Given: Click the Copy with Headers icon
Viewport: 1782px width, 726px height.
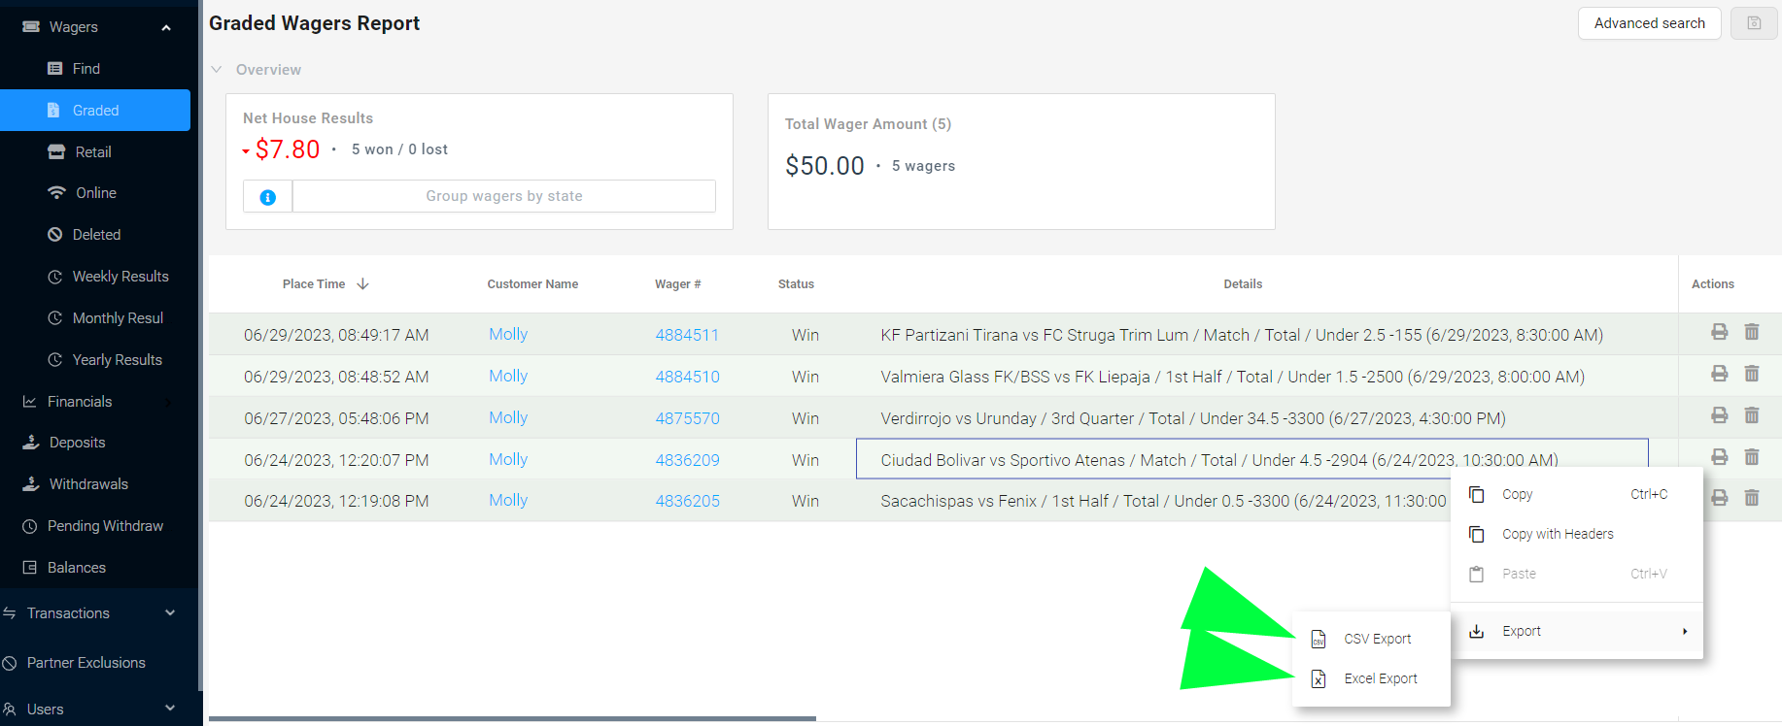Looking at the screenshot, I should (1477, 534).
